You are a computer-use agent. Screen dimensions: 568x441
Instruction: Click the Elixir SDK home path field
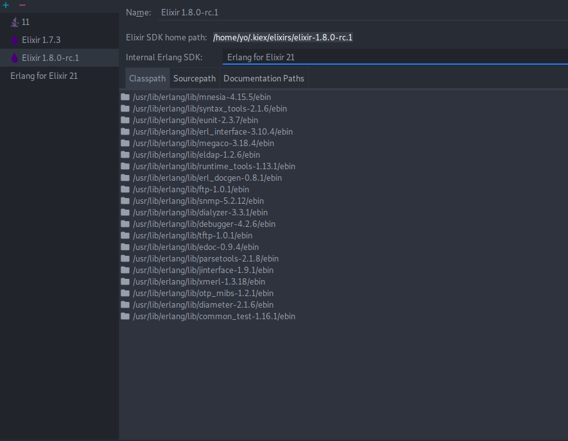point(282,37)
